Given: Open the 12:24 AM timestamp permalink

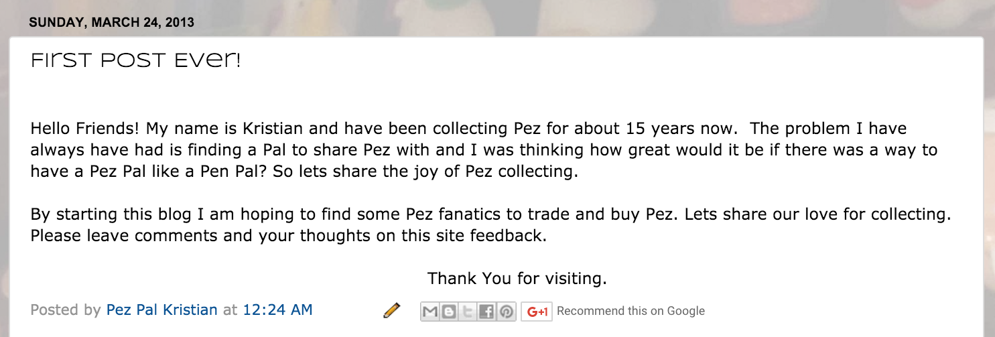Looking at the screenshot, I should coord(277,310).
